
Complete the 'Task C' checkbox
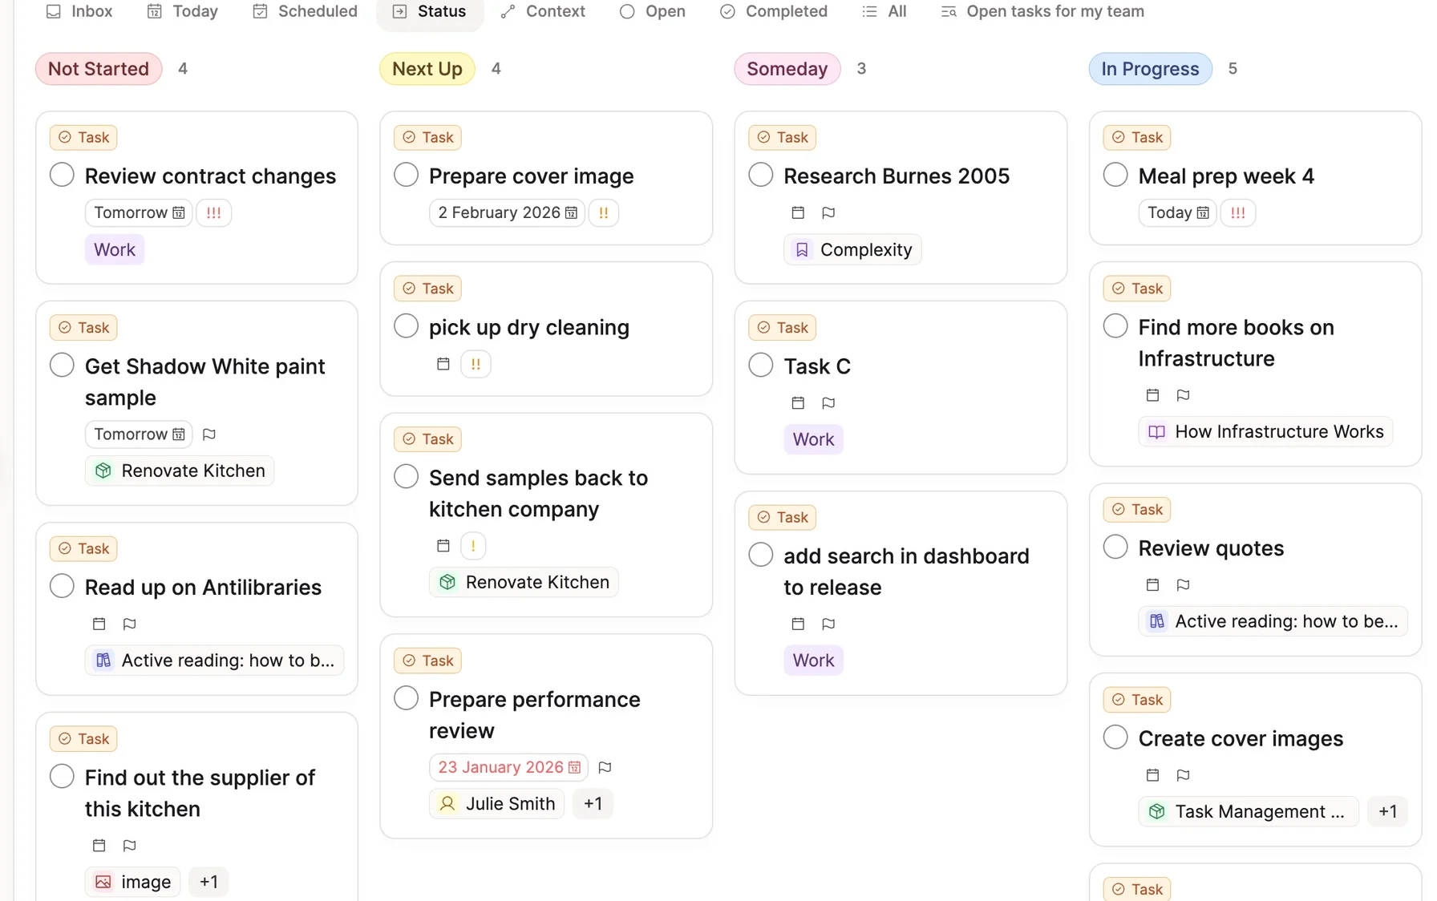(760, 365)
